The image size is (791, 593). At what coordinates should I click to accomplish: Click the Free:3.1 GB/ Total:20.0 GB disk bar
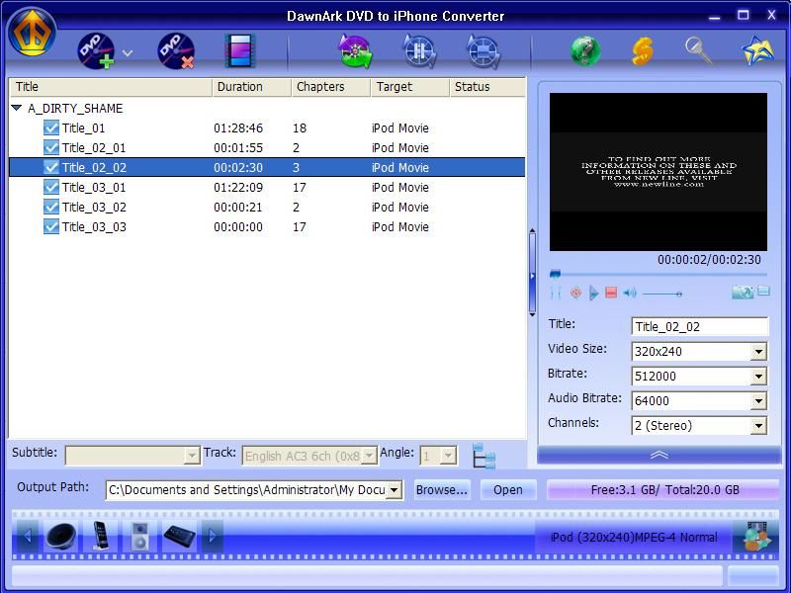662,489
